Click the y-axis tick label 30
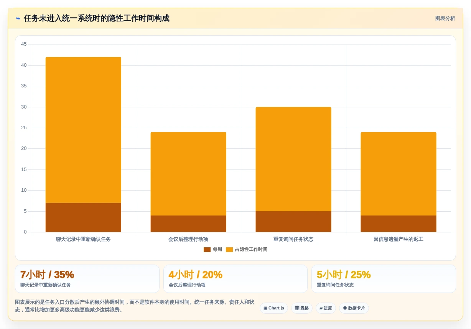Screen dimensions: 471x329 click(24, 107)
